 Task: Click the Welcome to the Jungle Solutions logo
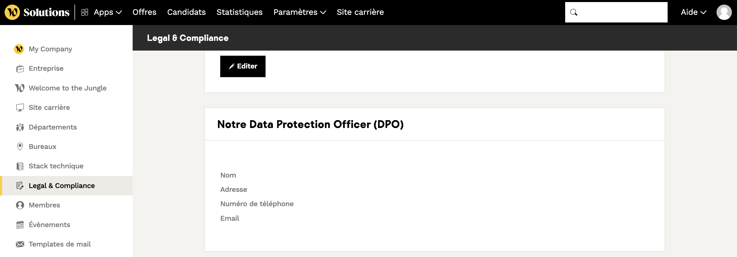(37, 12)
